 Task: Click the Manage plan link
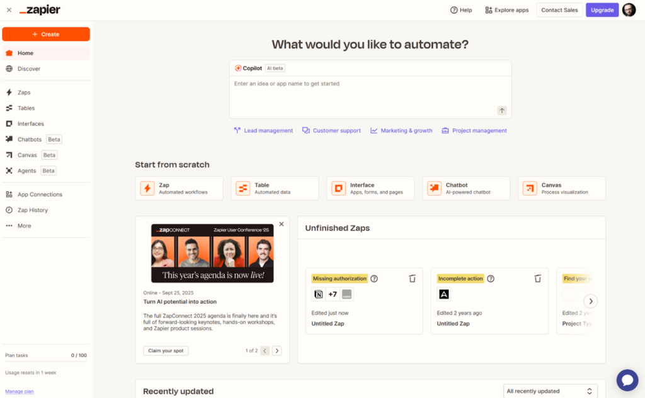20,391
